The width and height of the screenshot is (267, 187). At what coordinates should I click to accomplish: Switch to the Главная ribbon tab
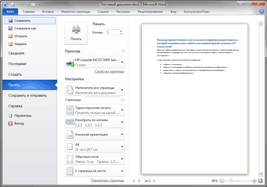(29, 12)
